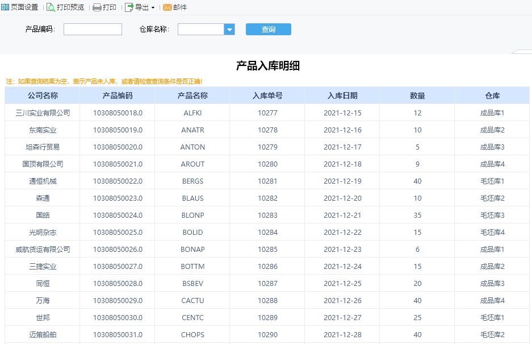
Task: Click the 入库日期 column header
Action: [x=342, y=96]
